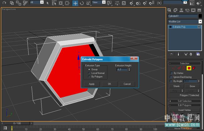Select the Select and Link tool

point(12,3)
